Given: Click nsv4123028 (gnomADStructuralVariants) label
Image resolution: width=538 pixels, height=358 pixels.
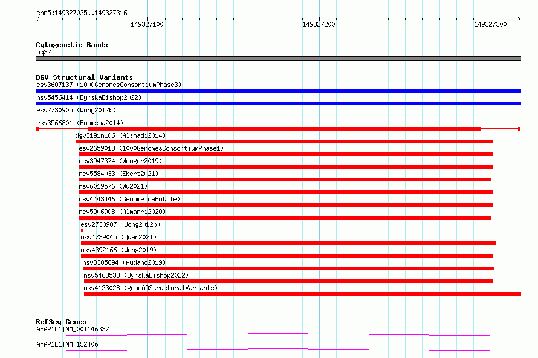Looking at the screenshot, I should [151, 288].
